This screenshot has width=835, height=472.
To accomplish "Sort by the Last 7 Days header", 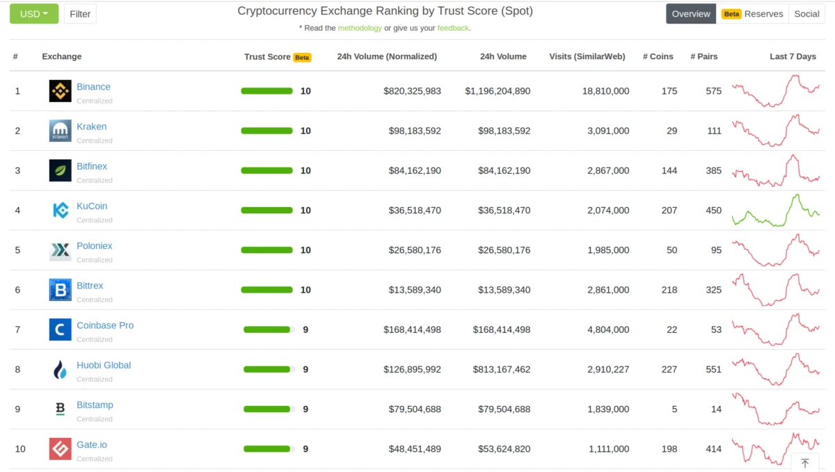I will [x=793, y=56].
